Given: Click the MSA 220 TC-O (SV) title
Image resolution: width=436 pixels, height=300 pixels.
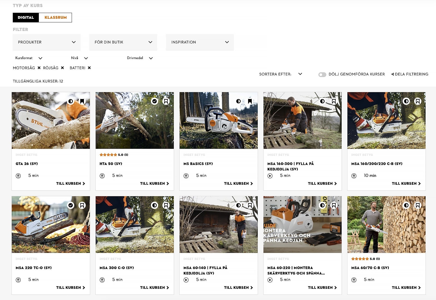Looking at the screenshot, I should pos(34,268).
